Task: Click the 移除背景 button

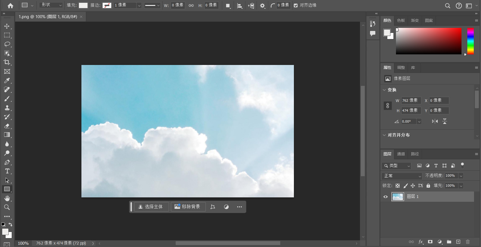Action: tap(188, 207)
